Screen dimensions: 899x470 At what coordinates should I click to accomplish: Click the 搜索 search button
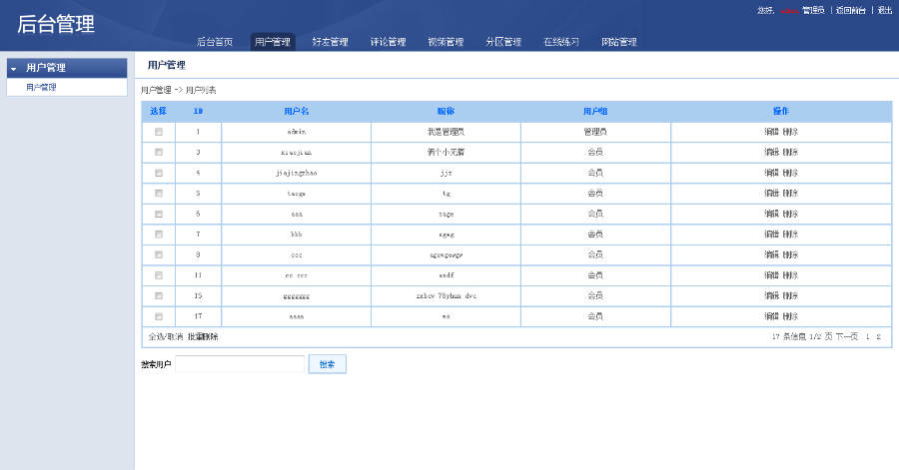point(328,364)
